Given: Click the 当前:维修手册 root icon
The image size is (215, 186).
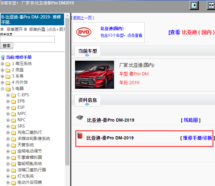Looking at the screenshot, I should [2, 58].
